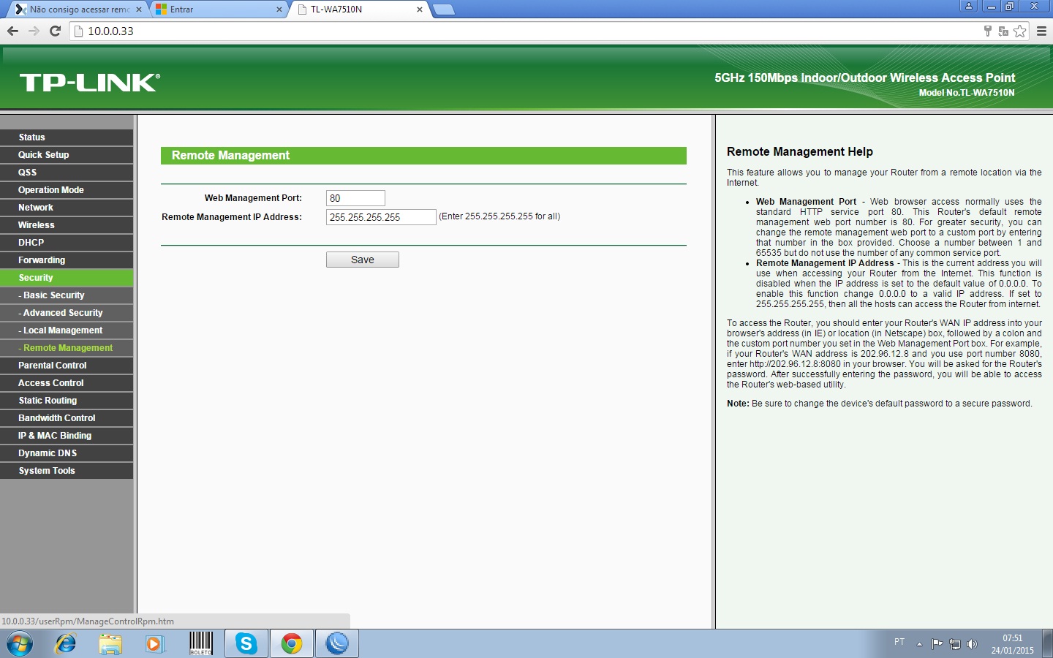Click the network tray icon
Screen dimensions: 1053x658
click(955, 644)
